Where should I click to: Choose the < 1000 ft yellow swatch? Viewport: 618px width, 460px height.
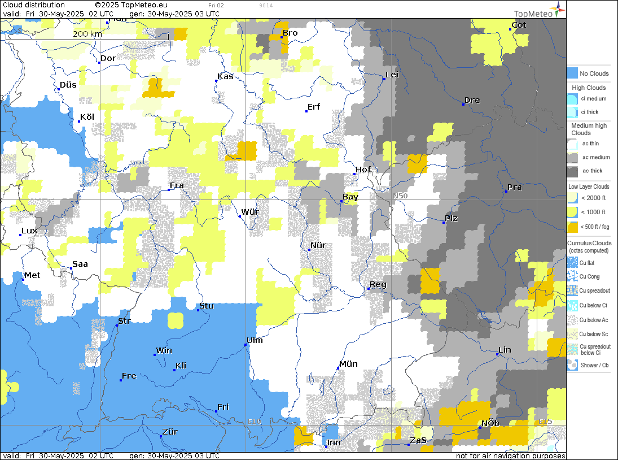click(x=572, y=212)
